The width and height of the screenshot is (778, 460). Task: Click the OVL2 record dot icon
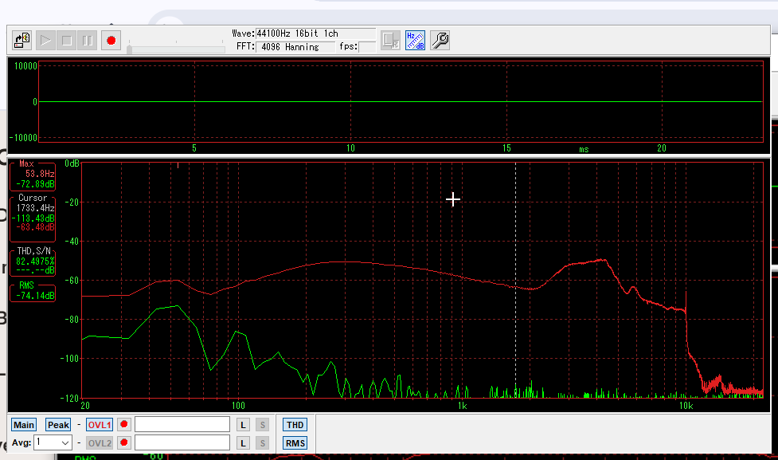tap(123, 443)
